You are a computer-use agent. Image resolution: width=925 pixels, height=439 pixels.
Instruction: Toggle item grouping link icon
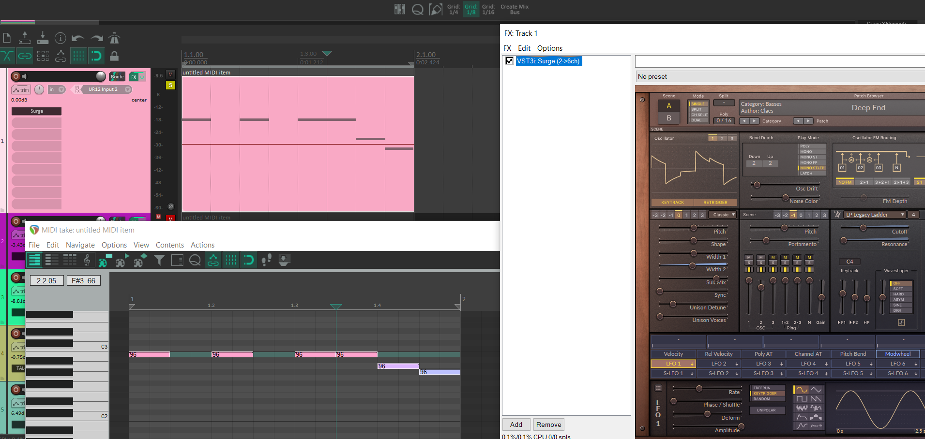tap(25, 56)
